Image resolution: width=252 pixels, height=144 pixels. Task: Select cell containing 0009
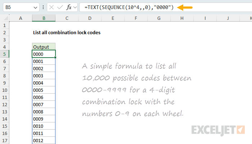(x=44, y=119)
